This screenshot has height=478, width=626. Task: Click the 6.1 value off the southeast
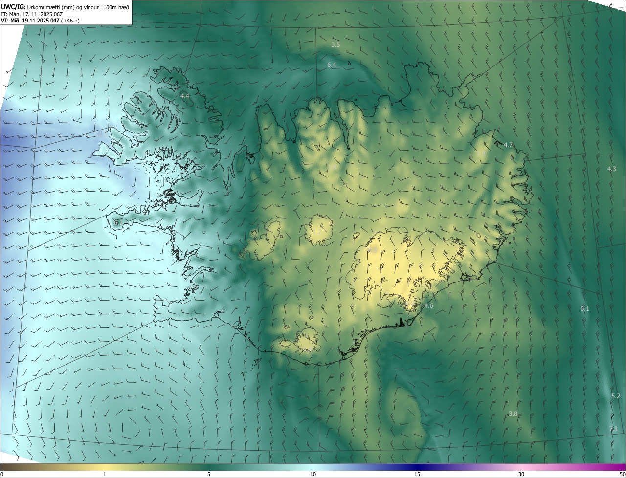585,308
